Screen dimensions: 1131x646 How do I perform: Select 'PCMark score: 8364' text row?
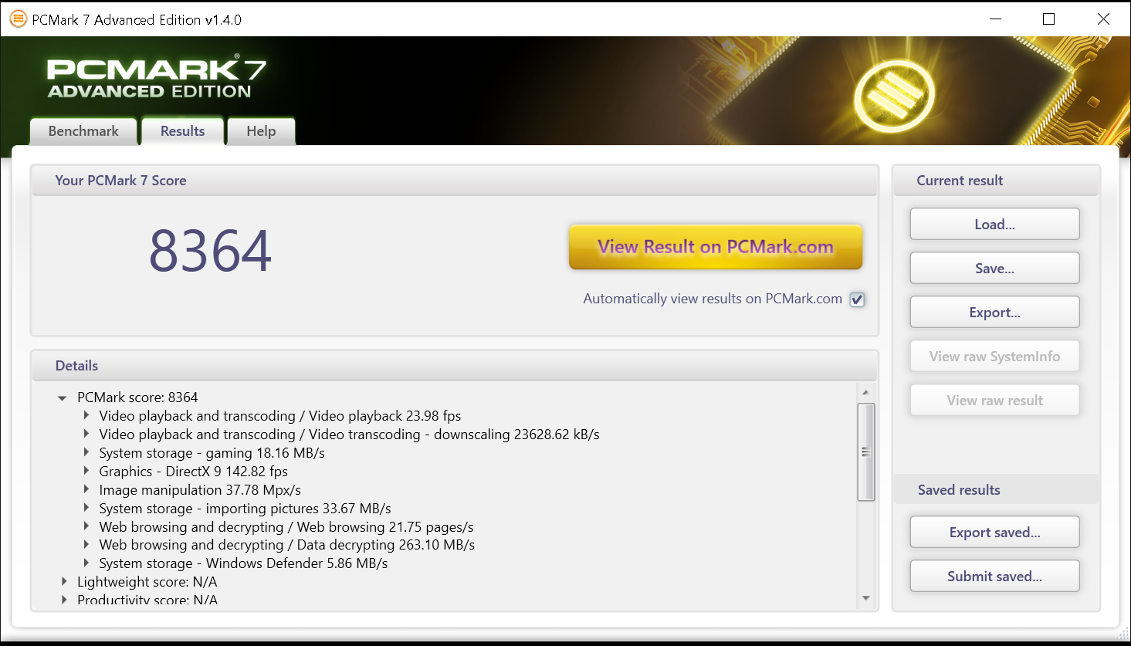pyautogui.click(x=137, y=397)
